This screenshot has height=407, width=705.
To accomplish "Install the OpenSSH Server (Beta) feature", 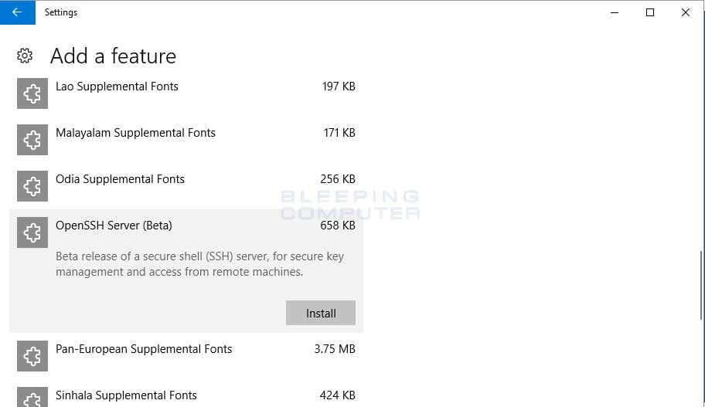I will point(321,313).
